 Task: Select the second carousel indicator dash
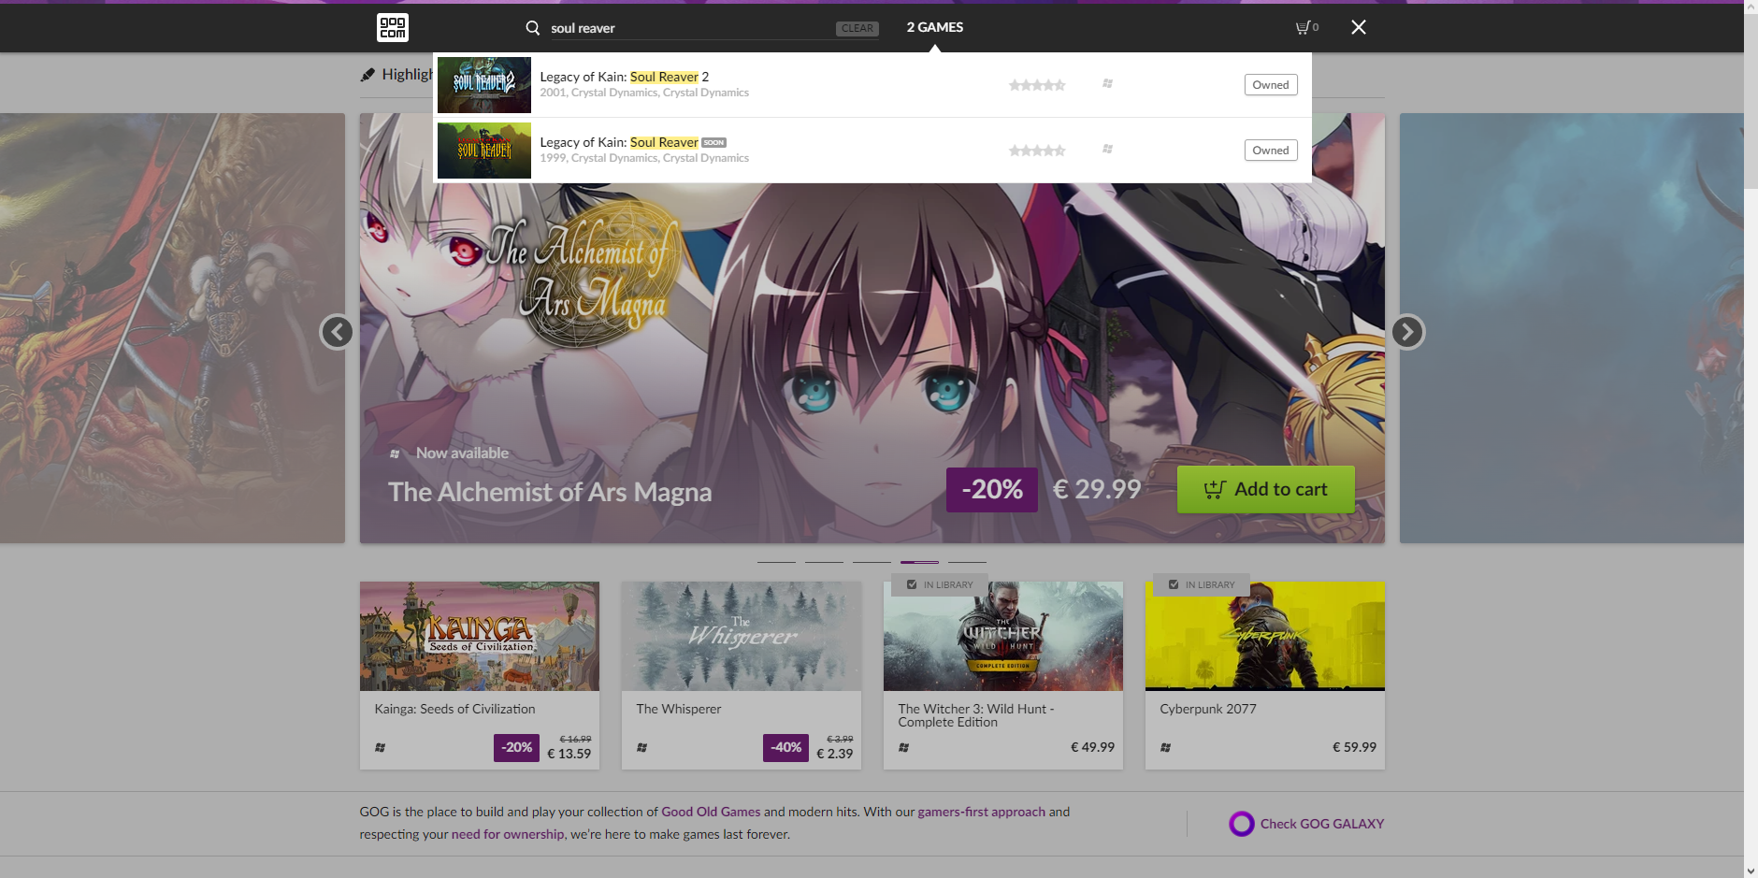(824, 562)
